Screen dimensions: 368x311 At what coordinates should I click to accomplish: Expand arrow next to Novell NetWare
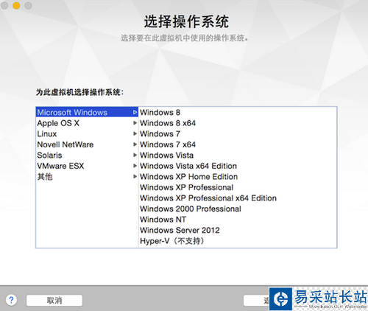(135, 144)
